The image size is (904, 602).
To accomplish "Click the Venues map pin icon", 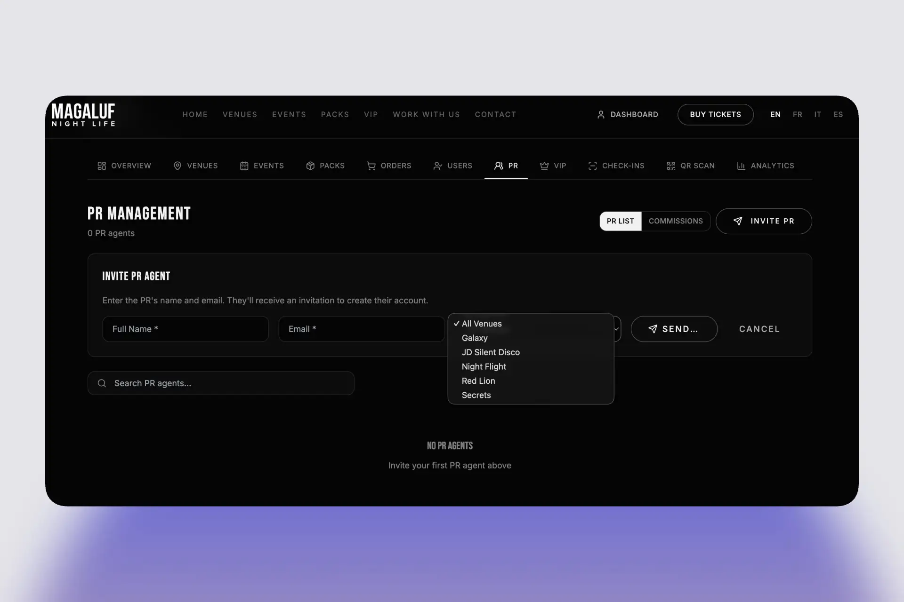I will [x=178, y=166].
